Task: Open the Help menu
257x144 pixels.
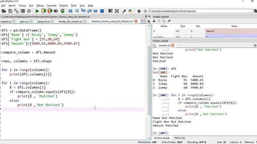Action: [90, 6]
